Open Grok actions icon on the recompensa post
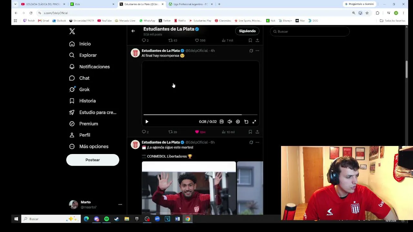 click(x=251, y=51)
